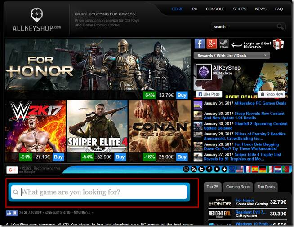Open the NEWS menu item
The height and width of the screenshot is (227, 294).
point(261,9)
